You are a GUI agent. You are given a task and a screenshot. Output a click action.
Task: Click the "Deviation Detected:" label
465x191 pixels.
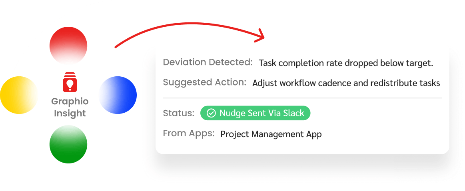click(x=208, y=62)
